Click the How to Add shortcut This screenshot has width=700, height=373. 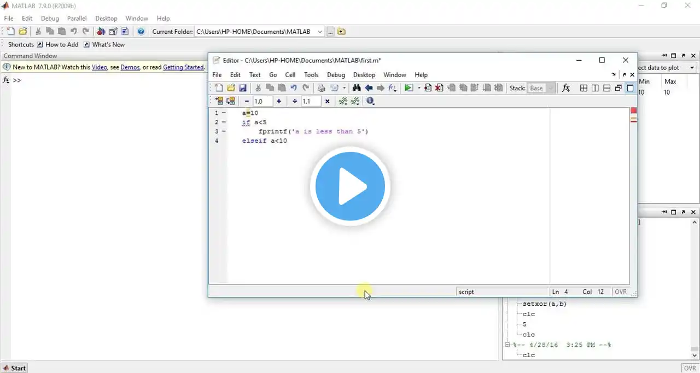pos(57,45)
